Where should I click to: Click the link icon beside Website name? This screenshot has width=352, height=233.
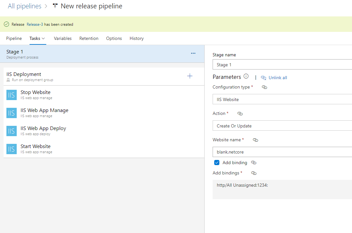click(x=255, y=140)
